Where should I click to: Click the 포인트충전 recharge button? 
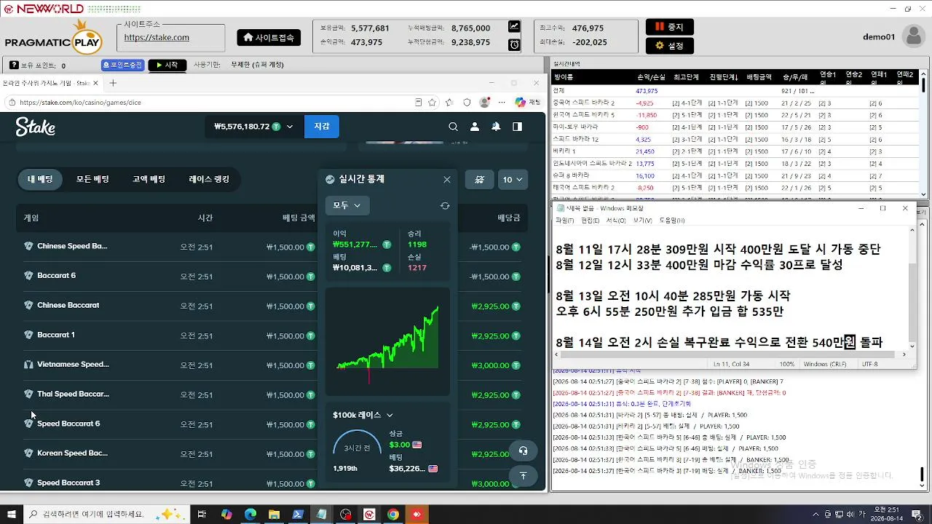coord(123,65)
